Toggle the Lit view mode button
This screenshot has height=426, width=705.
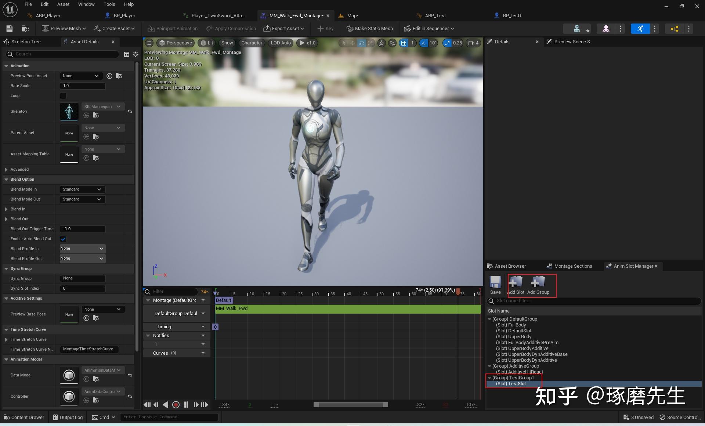click(207, 43)
